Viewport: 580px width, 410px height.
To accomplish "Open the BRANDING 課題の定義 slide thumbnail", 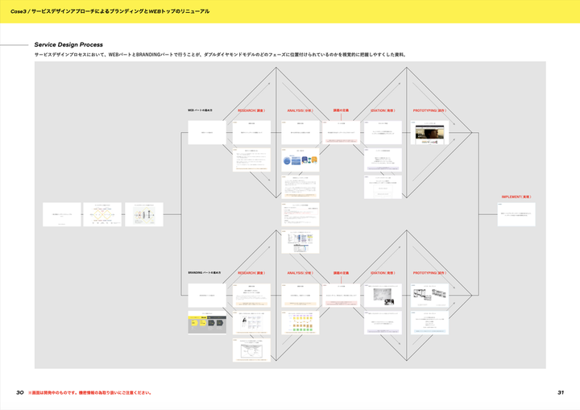I will [x=341, y=296].
